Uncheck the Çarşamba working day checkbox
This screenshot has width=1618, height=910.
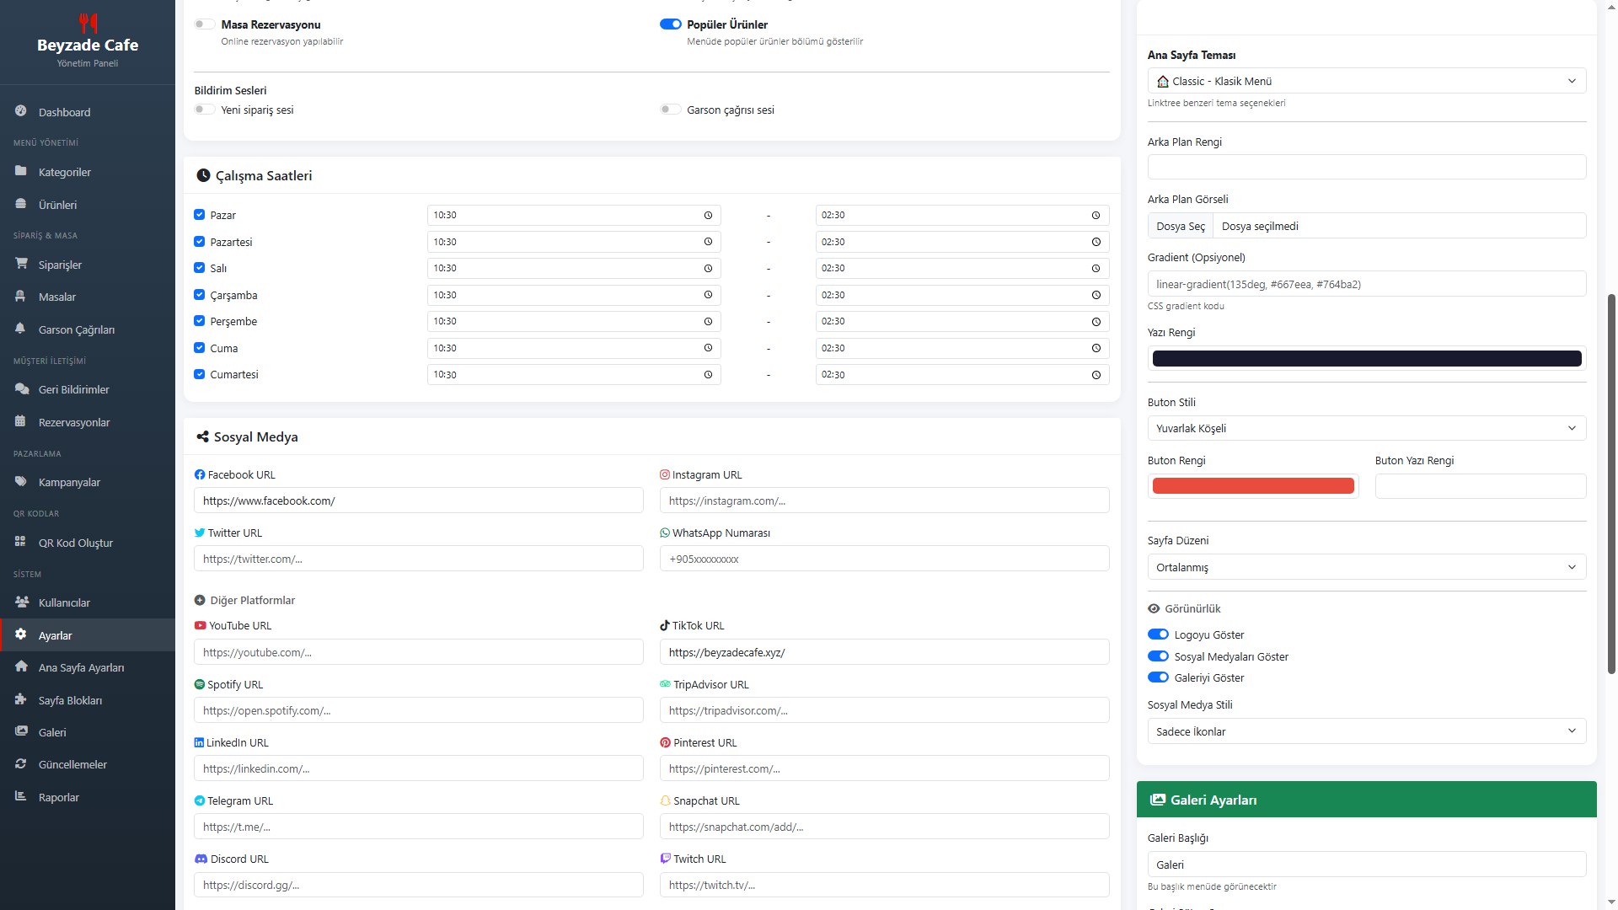(200, 295)
